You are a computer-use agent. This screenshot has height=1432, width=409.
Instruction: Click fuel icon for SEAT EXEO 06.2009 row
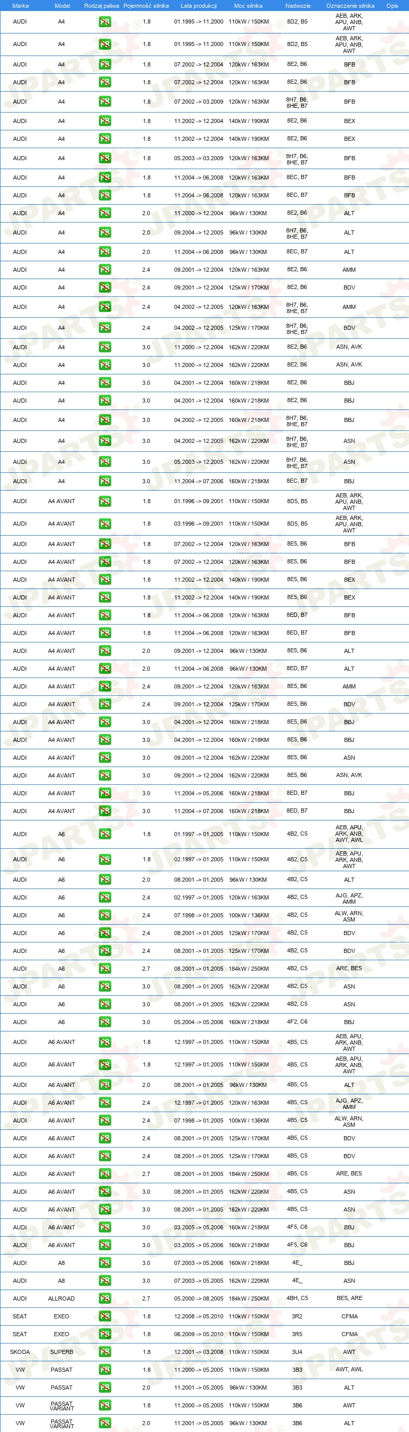pos(105,1334)
